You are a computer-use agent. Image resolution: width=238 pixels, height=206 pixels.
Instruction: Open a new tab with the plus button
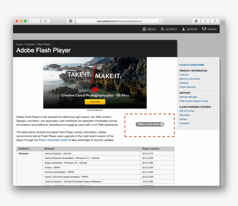[223, 22]
